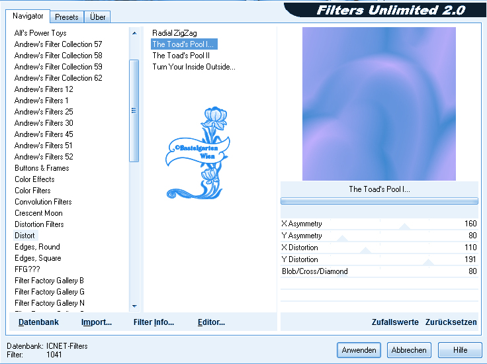
Task: Click the progress bar under filter name
Action: (x=379, y=201)
